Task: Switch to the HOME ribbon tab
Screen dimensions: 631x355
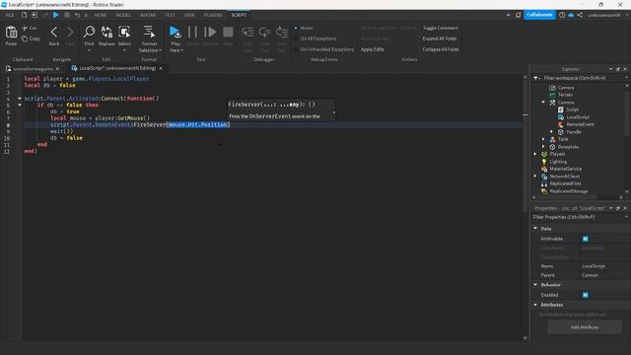Action: point(101,15)
